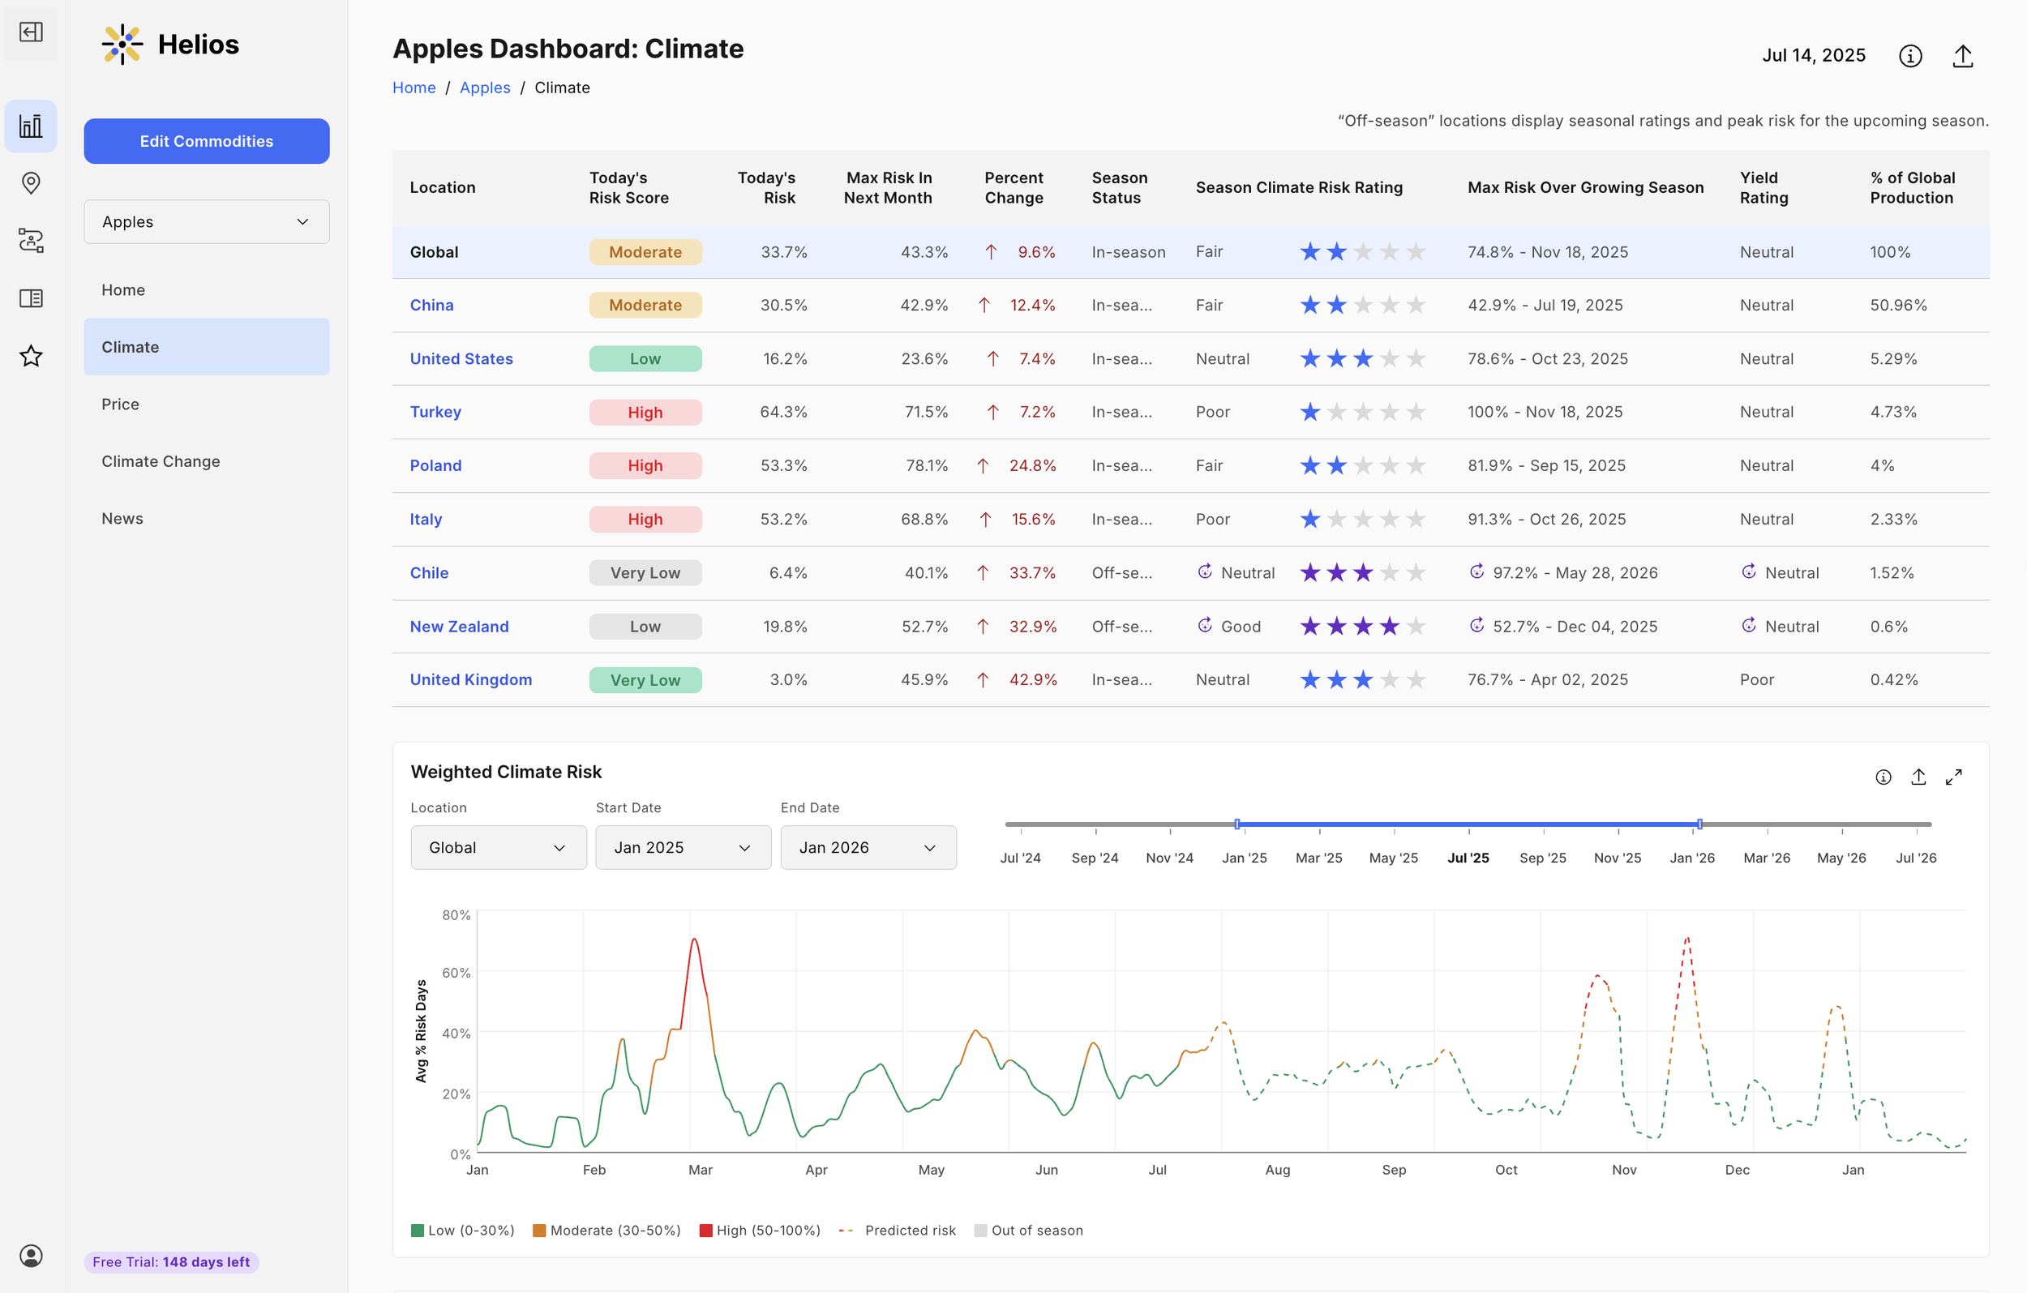Share the Weighted Climate Risk chart
Screen dimensions: 2027x1293
(x=1918, y=777)
